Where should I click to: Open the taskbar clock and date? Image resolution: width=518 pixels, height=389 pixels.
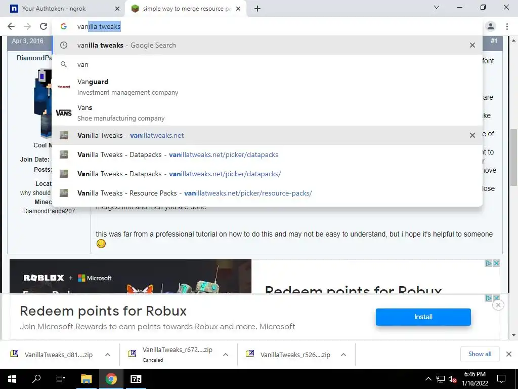474,379
